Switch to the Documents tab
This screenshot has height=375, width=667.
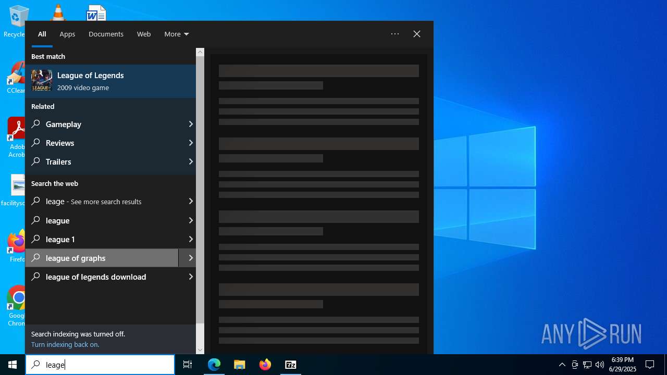point(106,34)
